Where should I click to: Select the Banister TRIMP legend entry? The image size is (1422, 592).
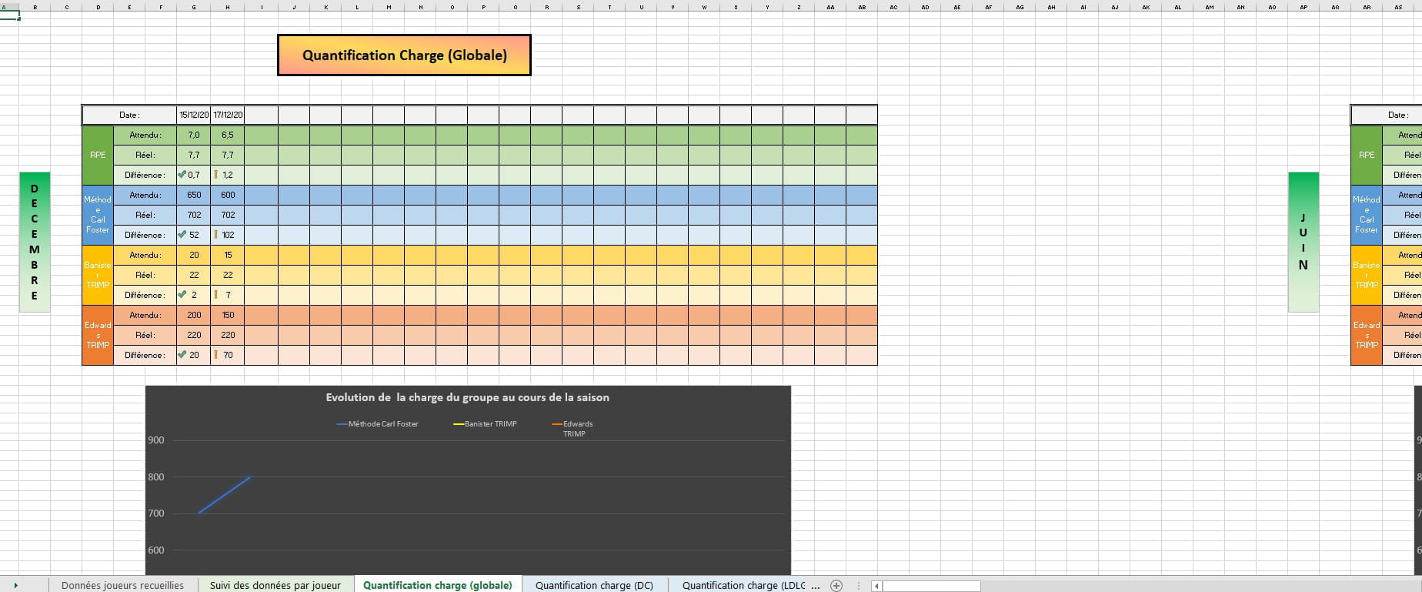click(x=485, y=424)
